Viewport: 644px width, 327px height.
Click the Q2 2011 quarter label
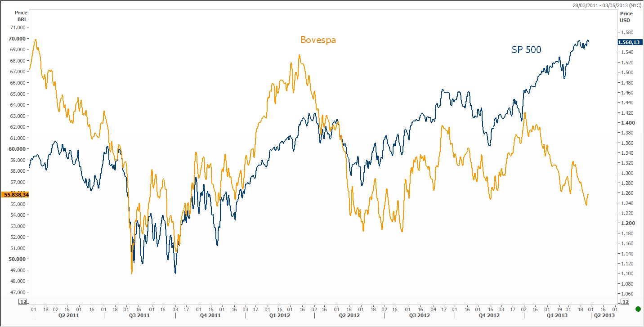pos(68,316)
